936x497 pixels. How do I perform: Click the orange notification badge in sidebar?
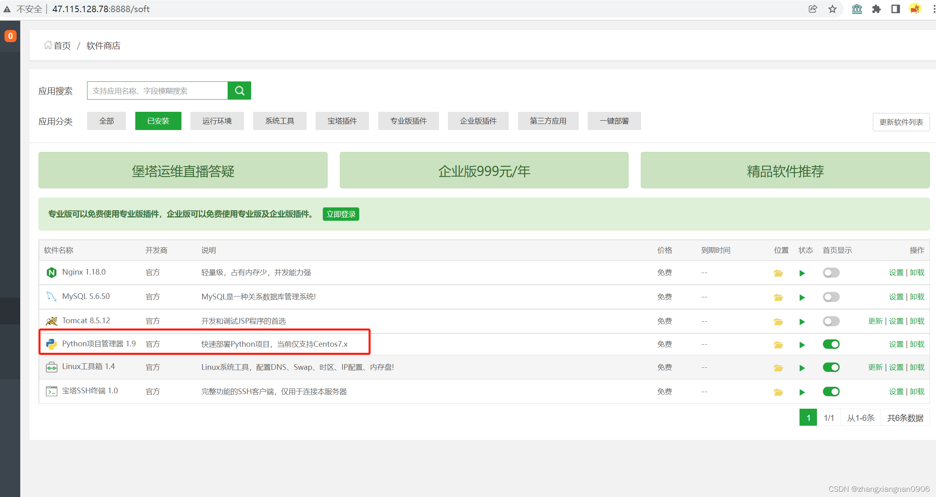click(11, 36)
